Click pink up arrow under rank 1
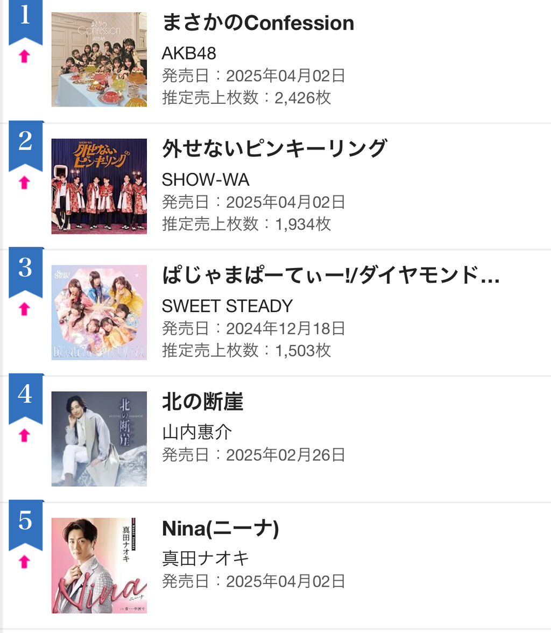551x633 pixels. point(25,56)
